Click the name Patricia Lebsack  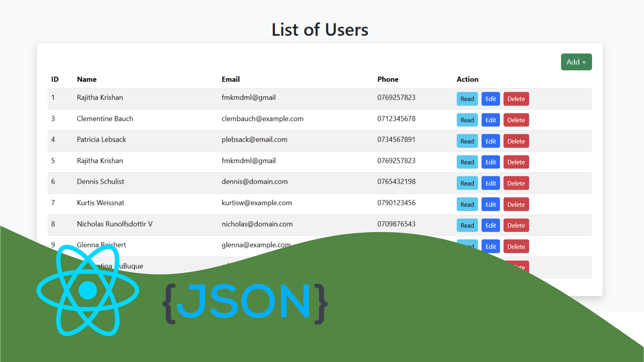[101, 140]
